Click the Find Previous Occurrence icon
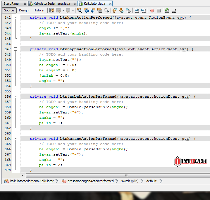The width and height of the screenshot is (210, 200). pyautogui.click(x=86, y=10)
